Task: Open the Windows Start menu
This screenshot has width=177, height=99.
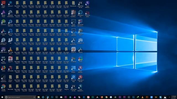Action: [2, 97]
